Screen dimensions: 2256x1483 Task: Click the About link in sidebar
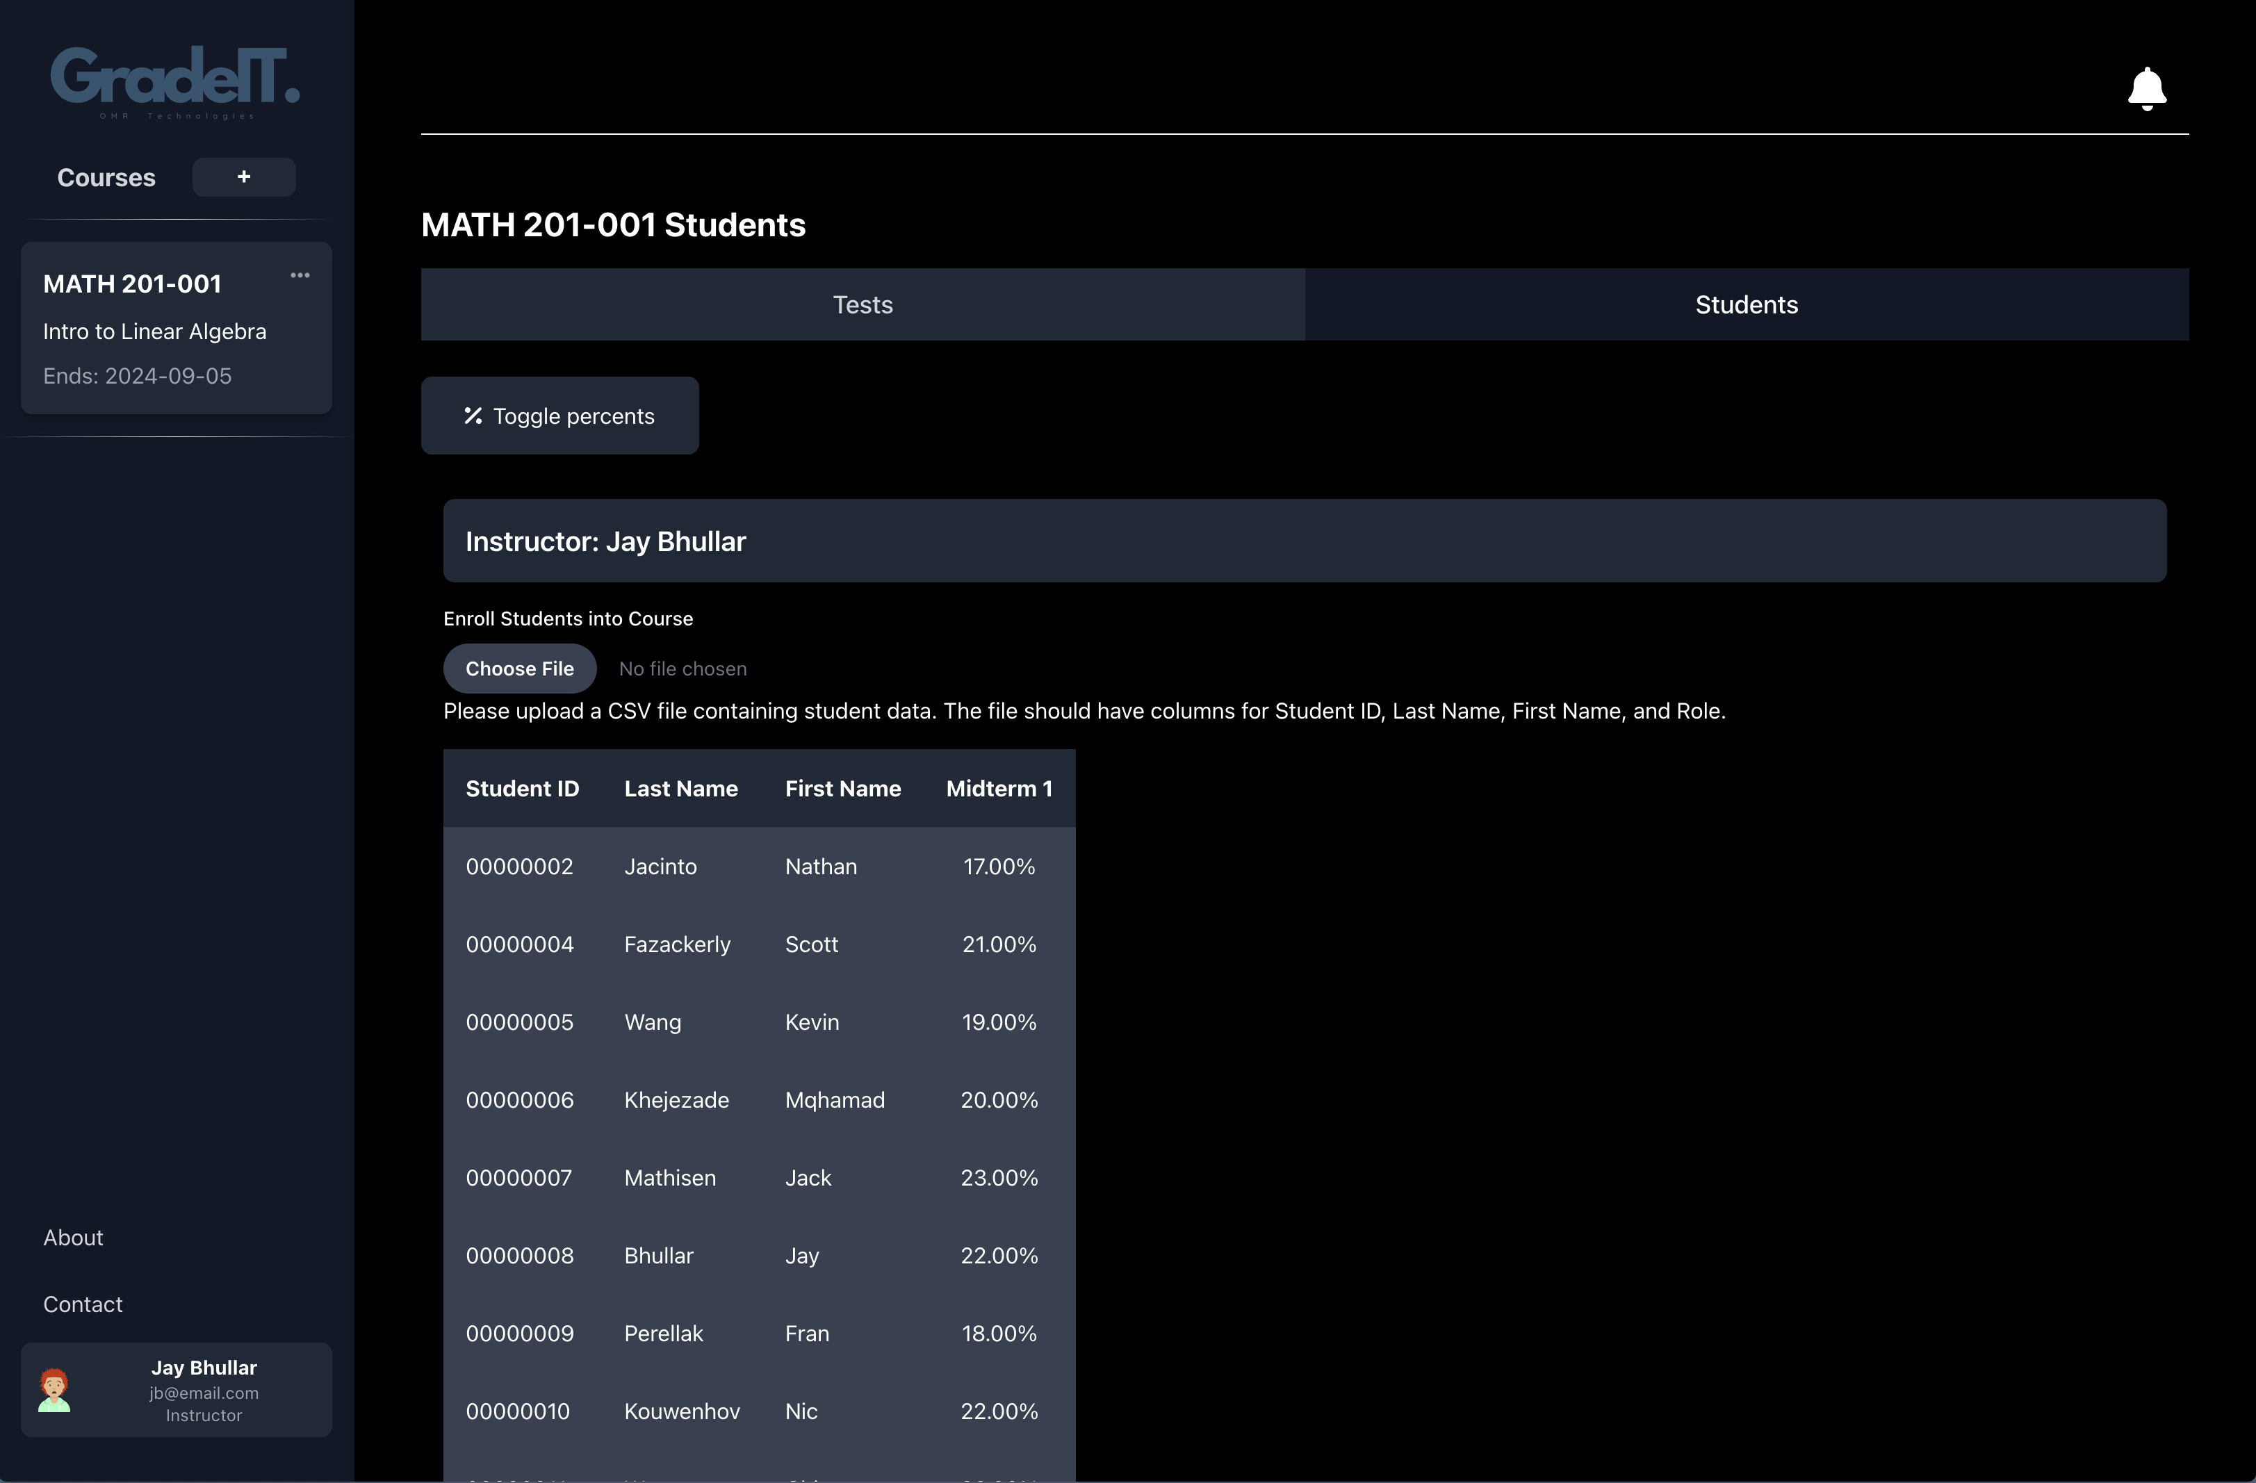tap(73, 1236)
